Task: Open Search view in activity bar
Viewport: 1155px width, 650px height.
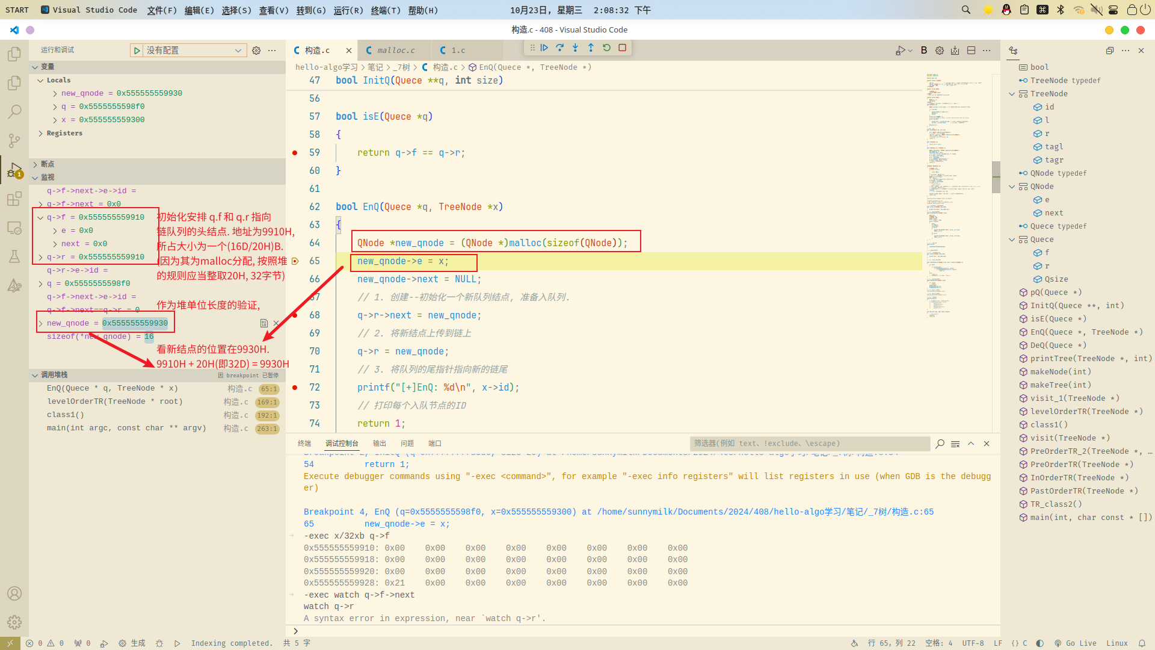Action: (x=14, y=112)
